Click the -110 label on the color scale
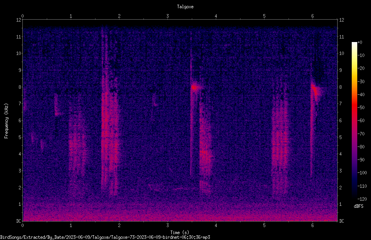371x240 pixels. click(362, 186)
